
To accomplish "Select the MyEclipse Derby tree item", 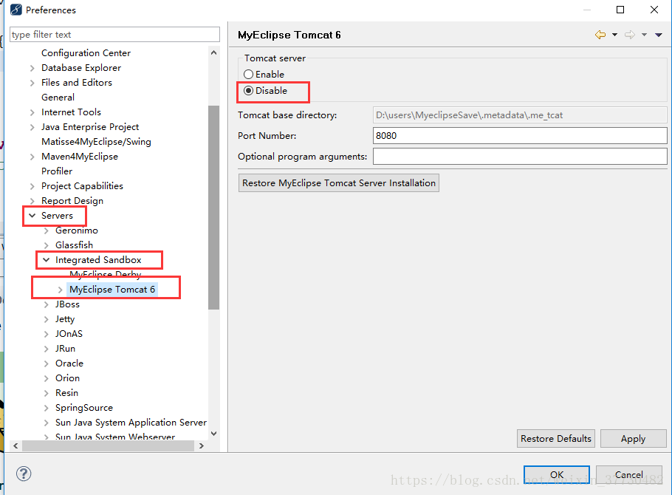I will [105, 274].
